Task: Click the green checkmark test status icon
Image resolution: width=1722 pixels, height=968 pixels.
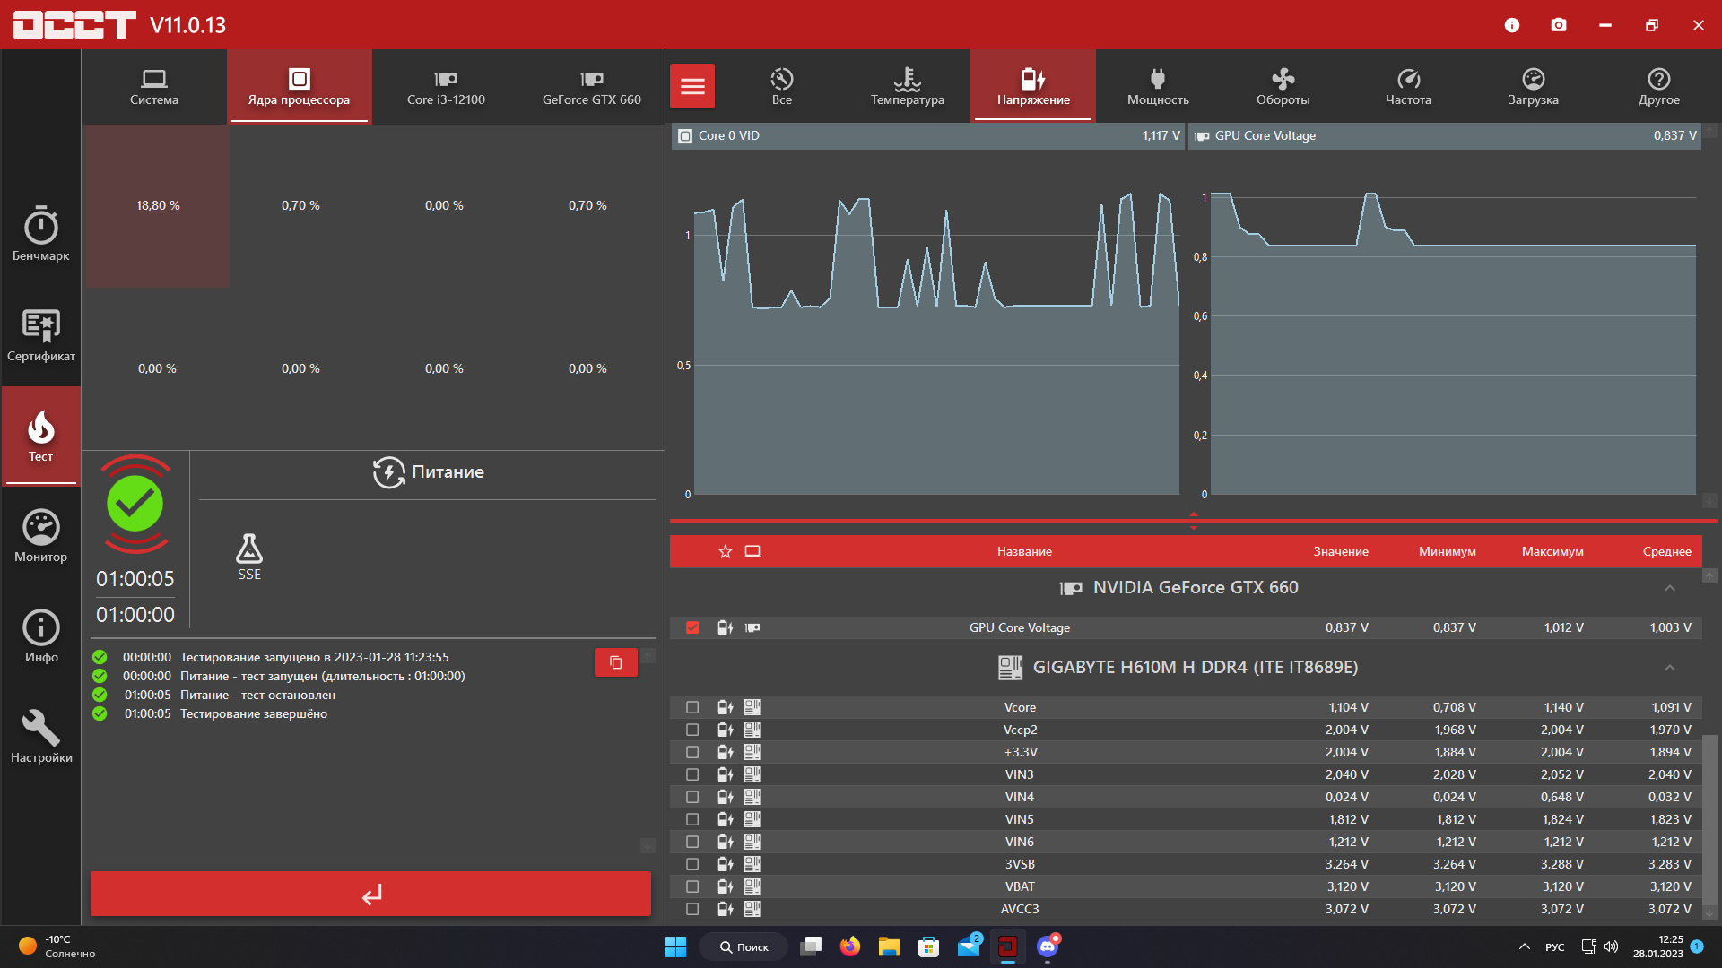Action: click(x=135, y=504)
